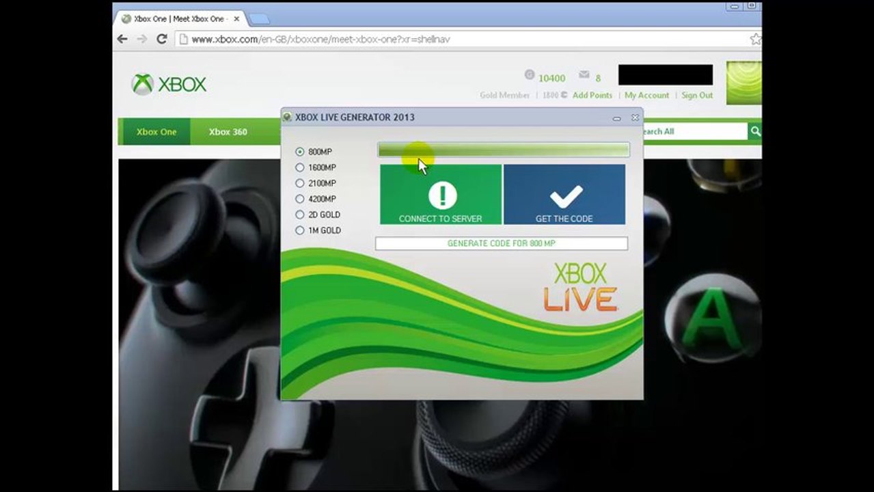Open the Xbox One navigation tab
874x492 pixels.
point(156,132)
